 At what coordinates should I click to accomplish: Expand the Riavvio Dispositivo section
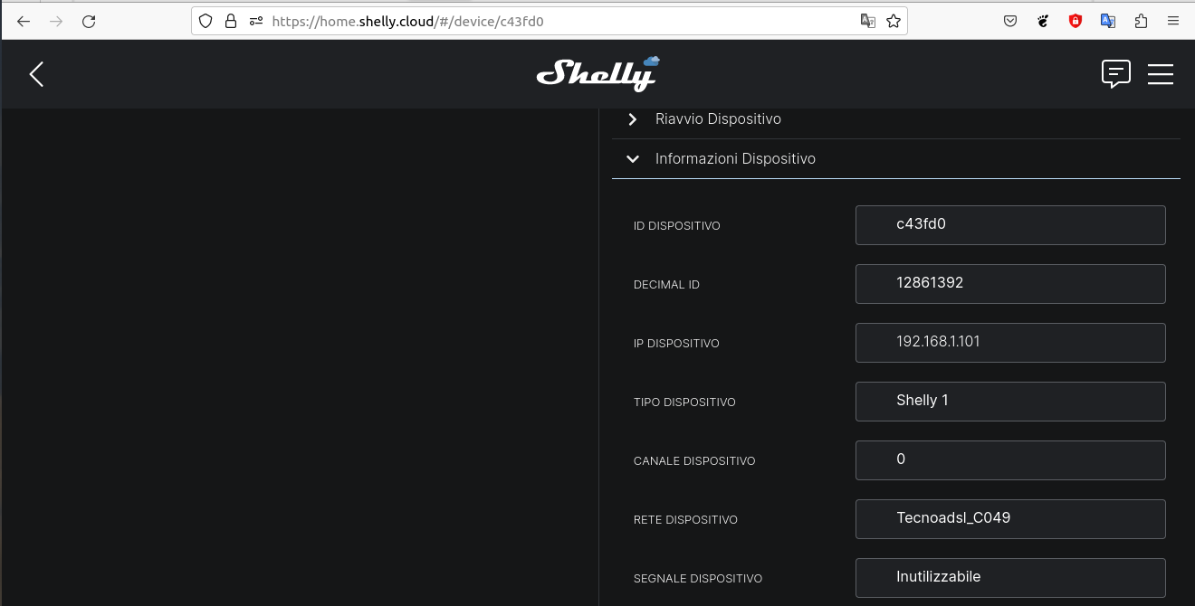pos(896,119)
